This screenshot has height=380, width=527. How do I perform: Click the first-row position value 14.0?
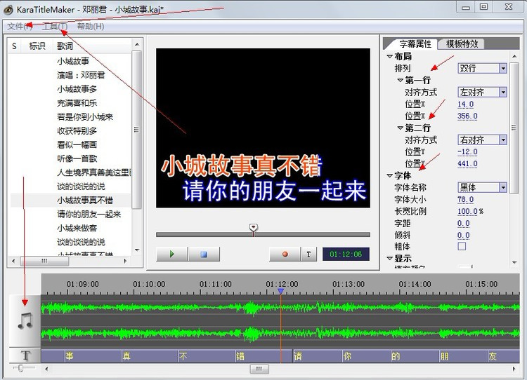click(x=465, y=104)
